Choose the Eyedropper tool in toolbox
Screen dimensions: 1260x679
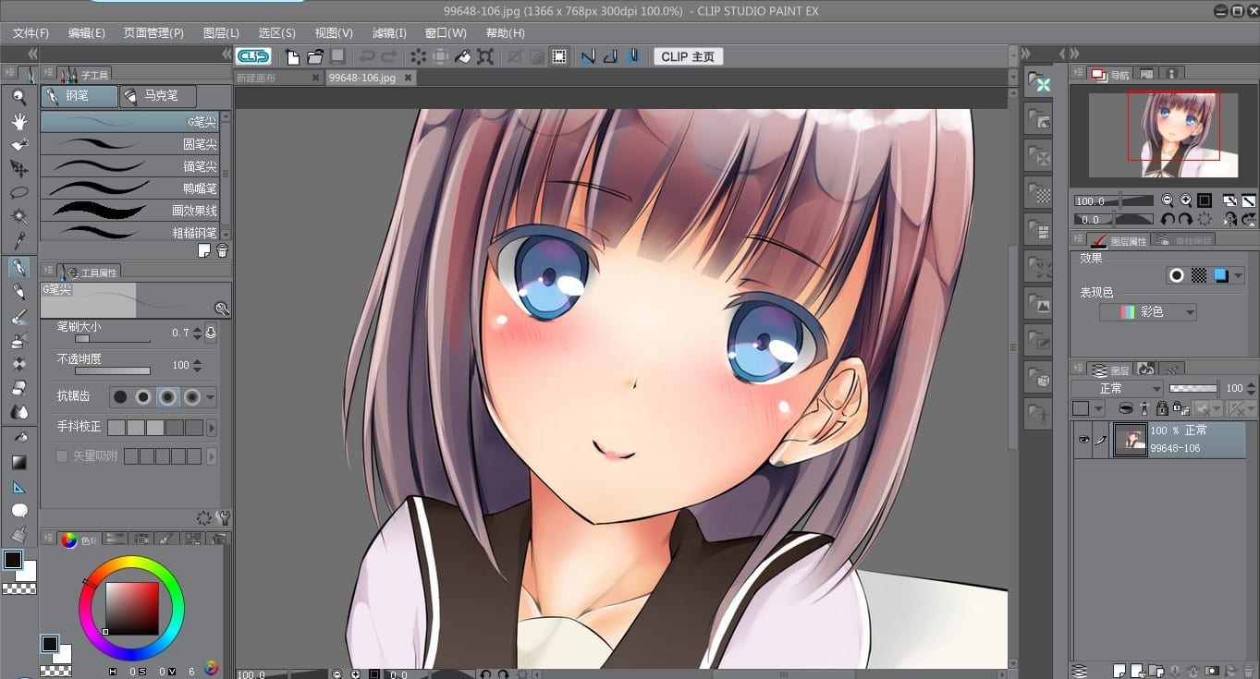click(x=18, y=241)
